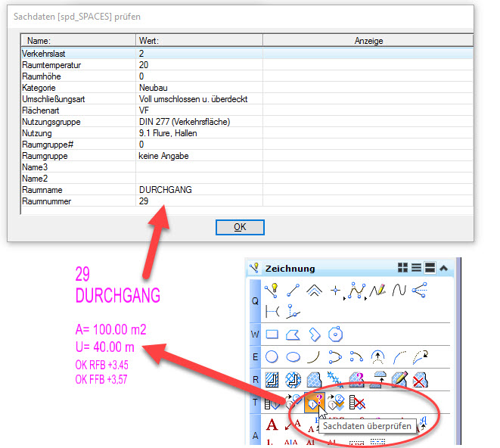This screenshot has height=448, width=500.
Task: Switch the Zeichnung toolbox to panel view
Action: coord(430,268)
